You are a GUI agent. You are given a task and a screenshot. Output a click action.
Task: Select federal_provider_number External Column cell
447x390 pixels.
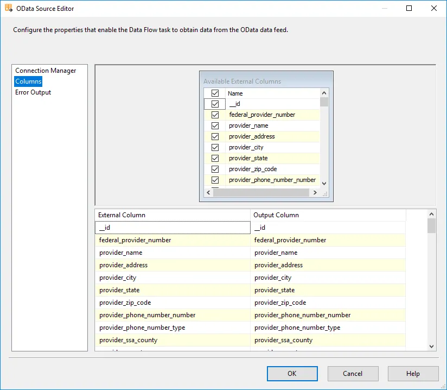pos(173,240)
